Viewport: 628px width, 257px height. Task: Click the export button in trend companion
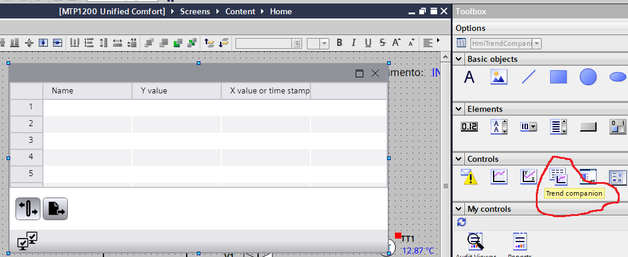55,209
